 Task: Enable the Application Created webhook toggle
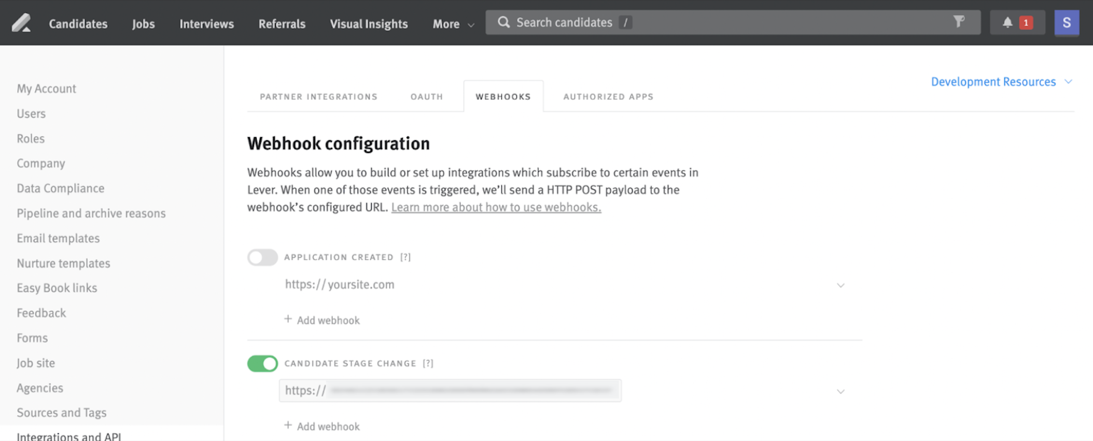262,257
